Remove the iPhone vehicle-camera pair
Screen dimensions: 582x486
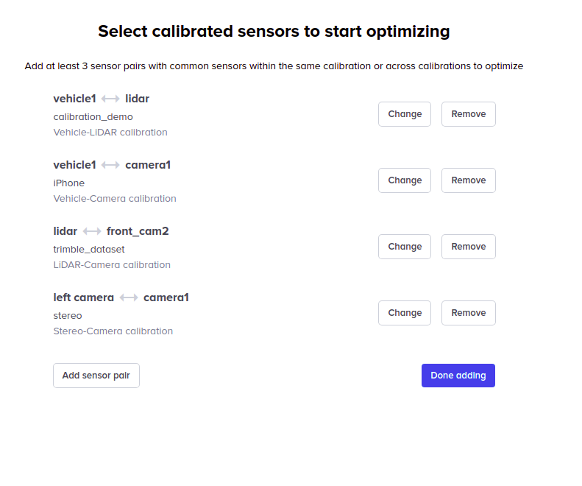(x=468, y=180)
